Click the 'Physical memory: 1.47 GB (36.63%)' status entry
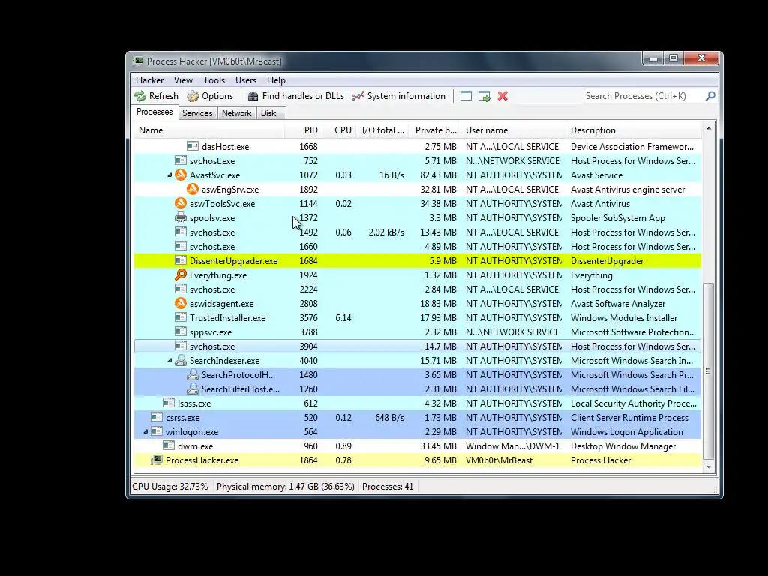The image size is (768, 576). pos(286,487)
